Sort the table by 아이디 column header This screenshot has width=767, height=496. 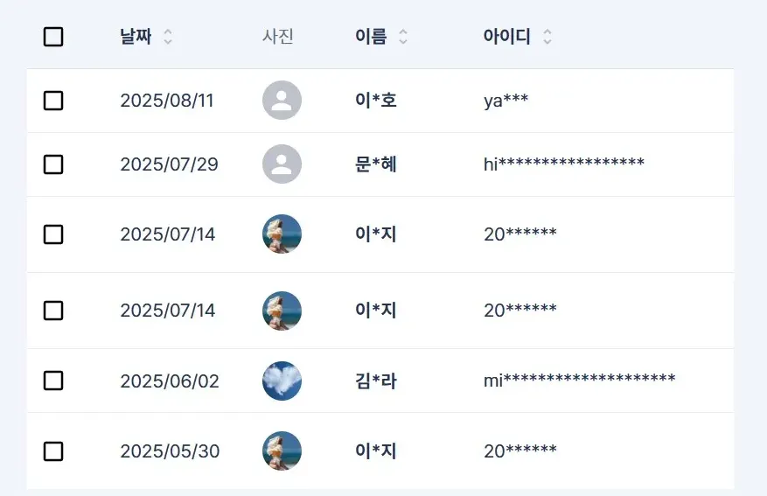[506, 37]
